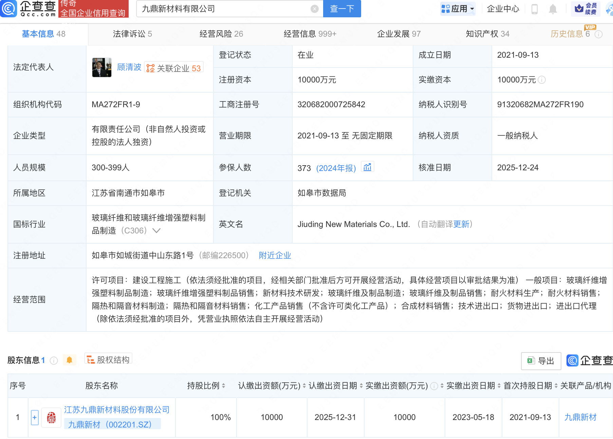Switch to the 法律诉讼 tab
Screen dimensions: 613x439
[x=132, y=34]
